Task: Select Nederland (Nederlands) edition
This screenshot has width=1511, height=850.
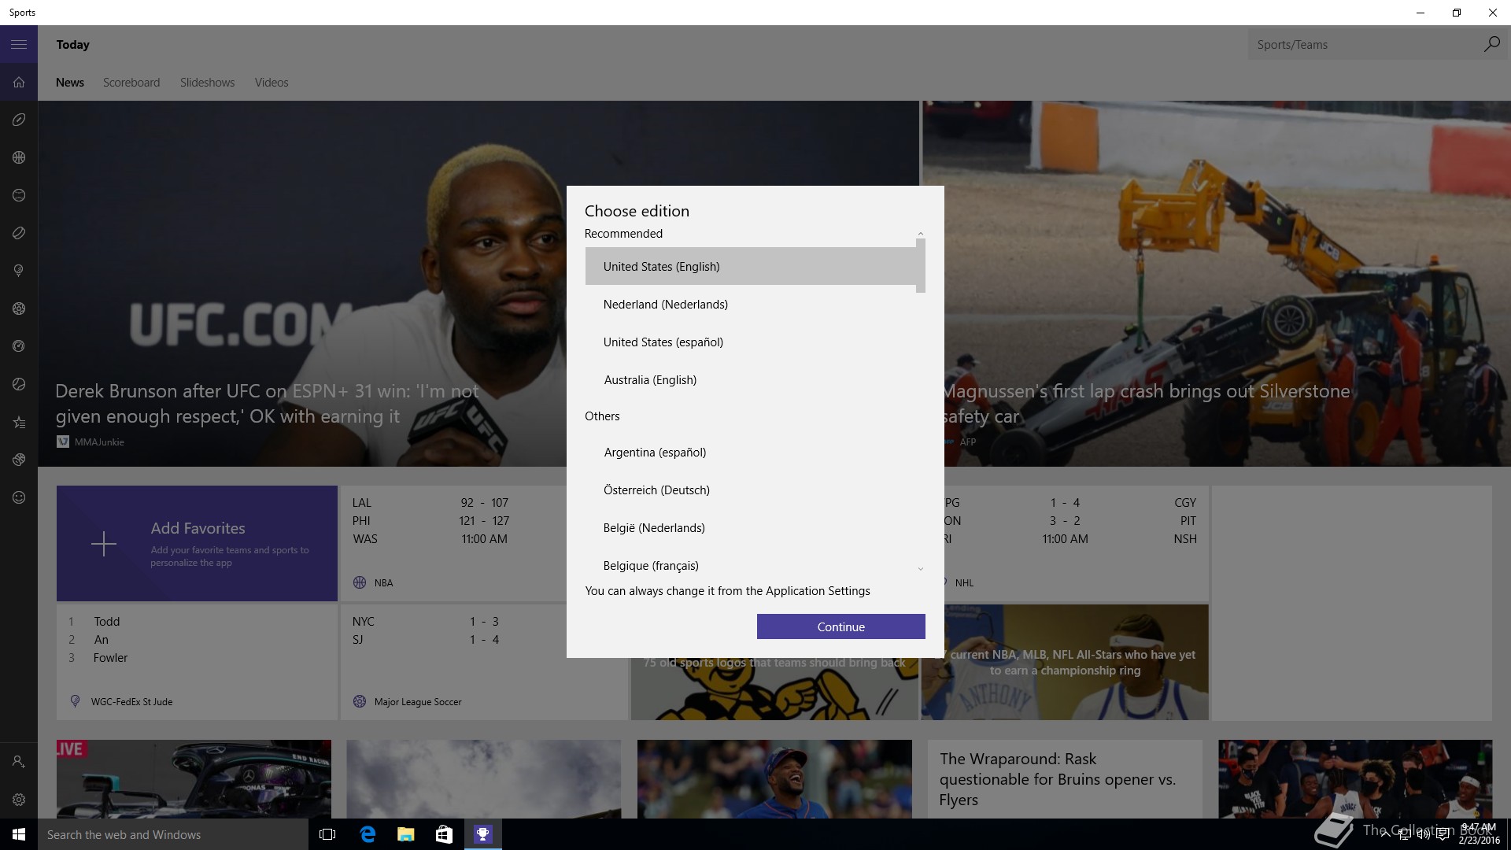Action: pos(751,305)
